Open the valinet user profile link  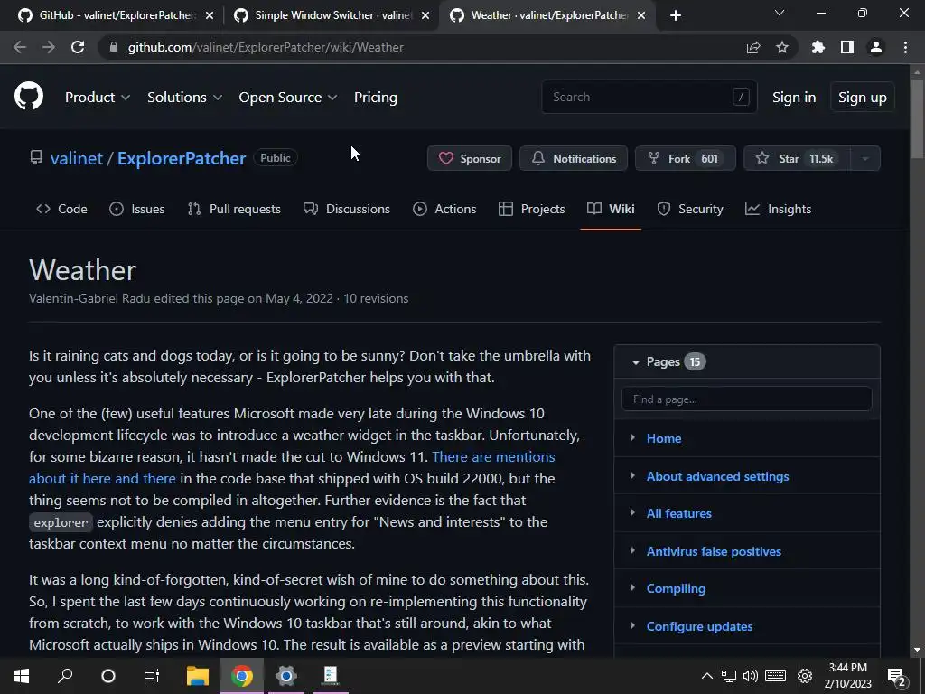pos(77,158)
